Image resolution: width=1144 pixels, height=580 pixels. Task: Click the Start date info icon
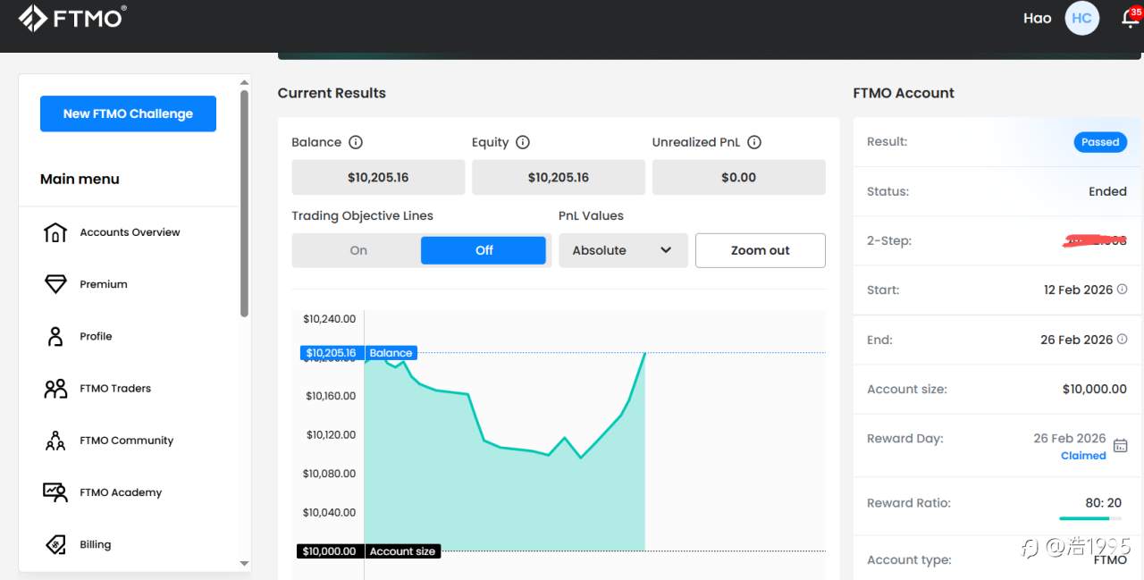(x=1123, y=290)
